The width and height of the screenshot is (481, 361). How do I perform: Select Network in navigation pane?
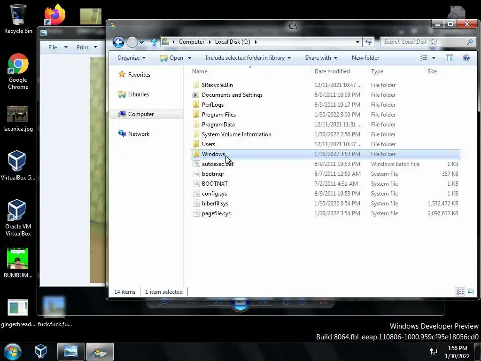pyautogui.click(x=134, y=134)
